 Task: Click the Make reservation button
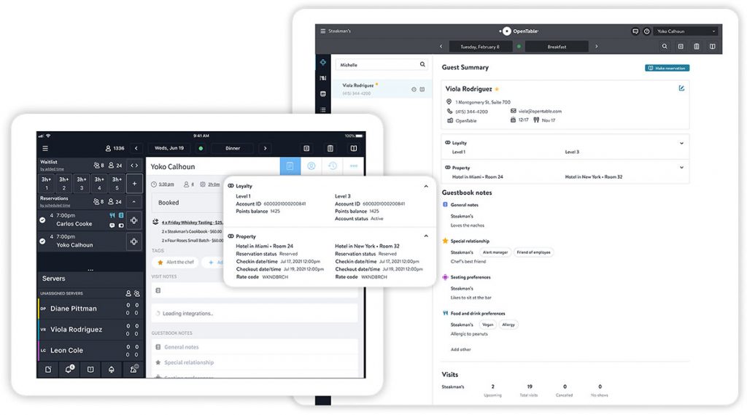(667, 68)
